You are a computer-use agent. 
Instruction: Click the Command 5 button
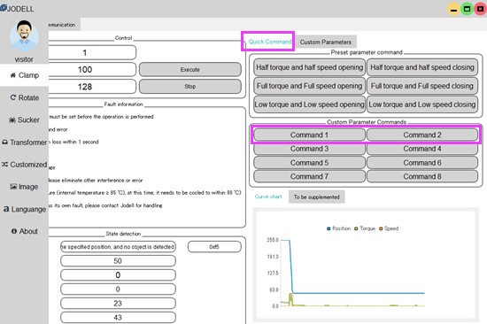pos(309,163)
